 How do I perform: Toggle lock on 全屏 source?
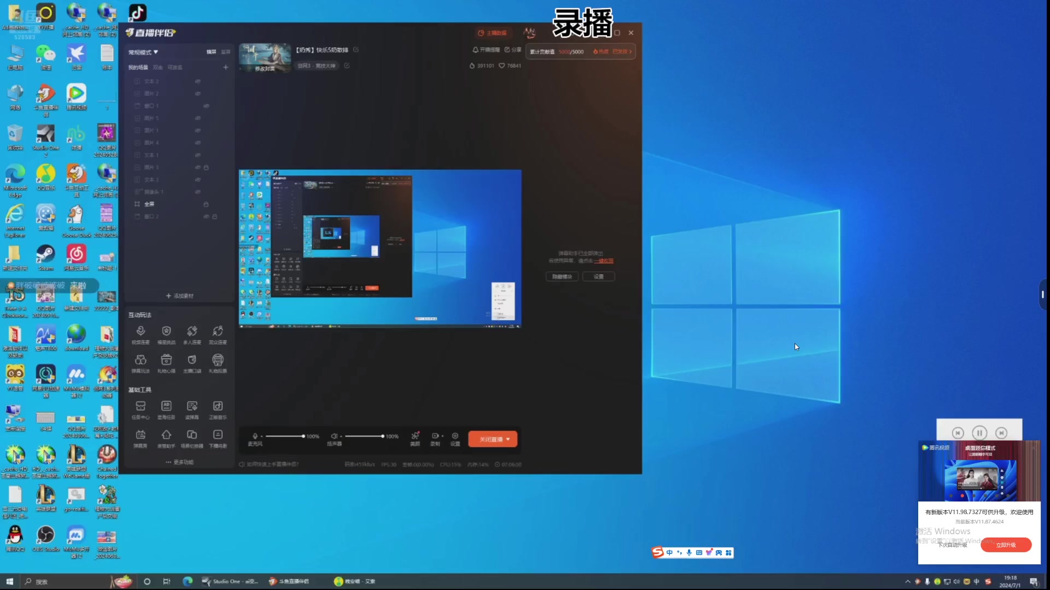206,204
